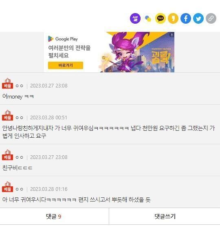This screenshot has height=226, width=220.
Task: Share post on Twitter
Action: pos(198,18)
